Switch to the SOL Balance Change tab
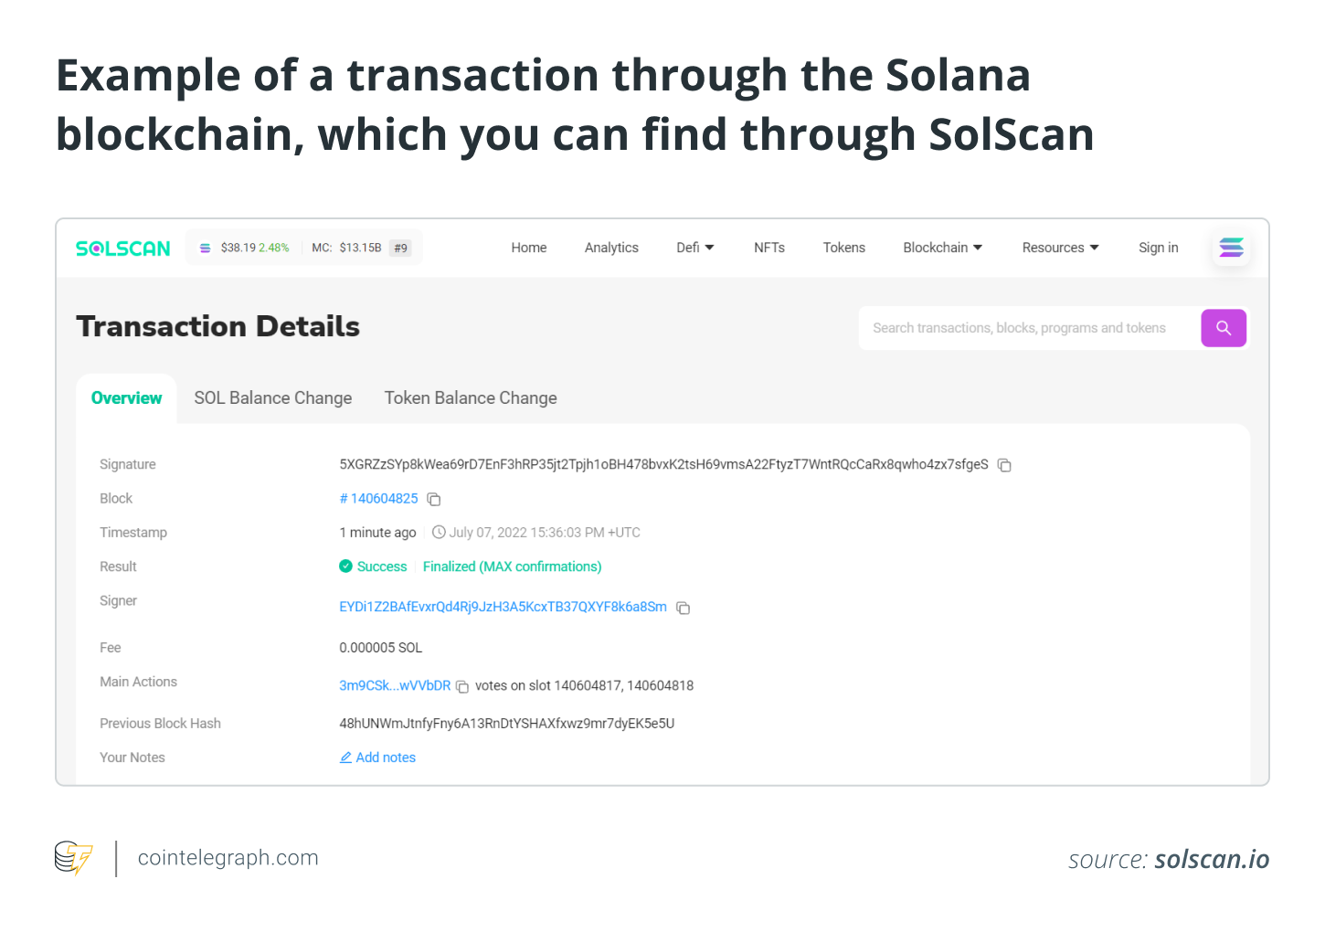Image resolution: width=1325 pixels, height=932 pixels. pos(273,398)
